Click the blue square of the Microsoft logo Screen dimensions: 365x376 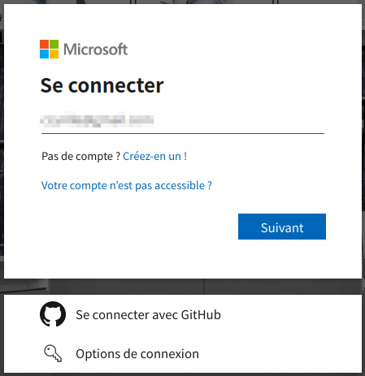(x=44, y=54)
